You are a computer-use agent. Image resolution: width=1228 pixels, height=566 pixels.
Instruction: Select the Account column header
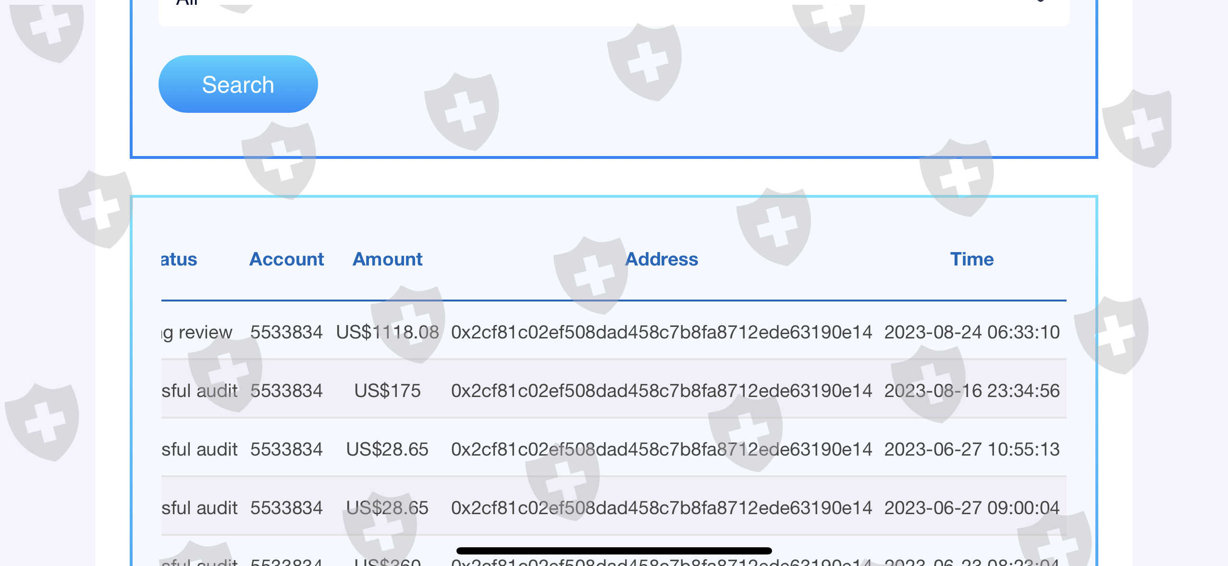point(286,259)
